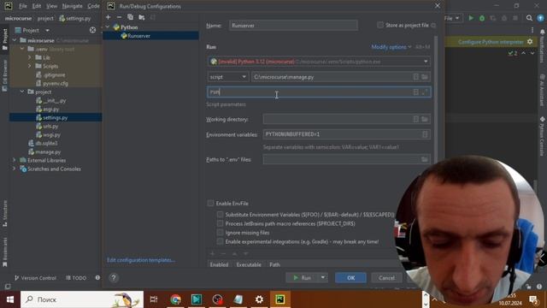Toggle Process JetBrains path macro references
Image resolution: width=547 pixels, height=308 pixels.
pyautogui.click(x=220, y=223)
